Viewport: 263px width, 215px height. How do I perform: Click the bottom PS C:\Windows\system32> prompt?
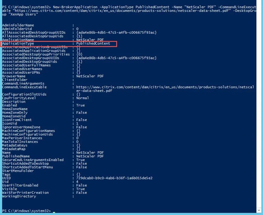(26, 211)
